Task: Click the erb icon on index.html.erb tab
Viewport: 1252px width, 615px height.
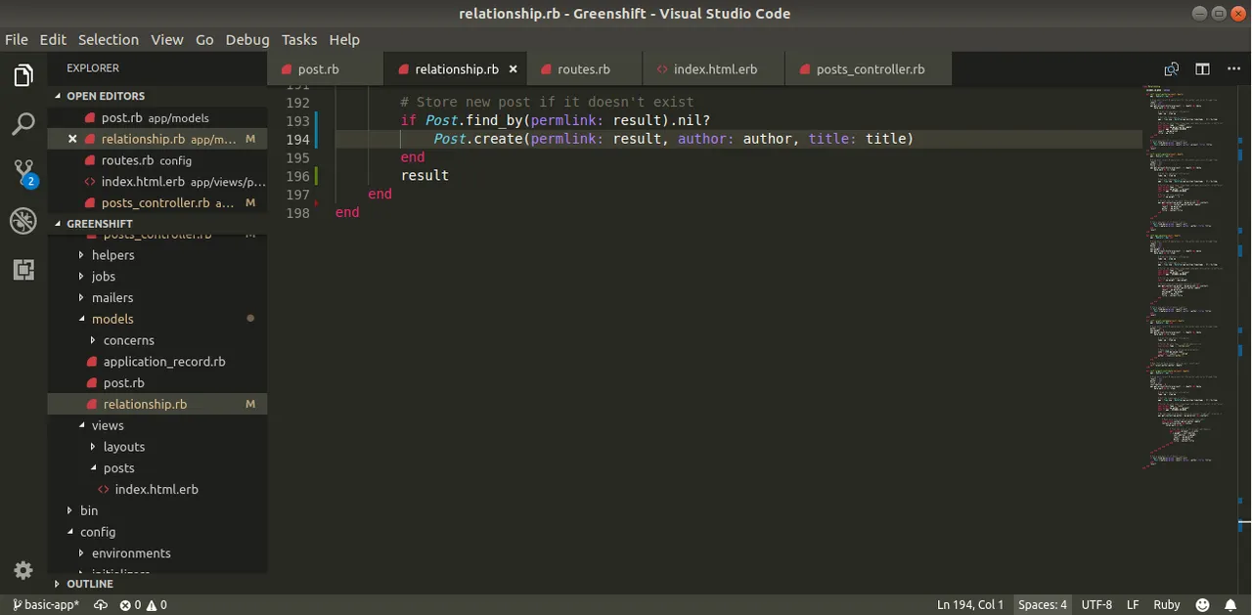Action: (662, 69)
